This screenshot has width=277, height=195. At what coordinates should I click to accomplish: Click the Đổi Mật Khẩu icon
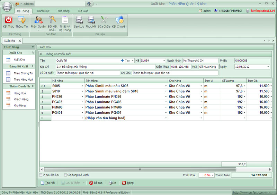(x=52, y=20)
